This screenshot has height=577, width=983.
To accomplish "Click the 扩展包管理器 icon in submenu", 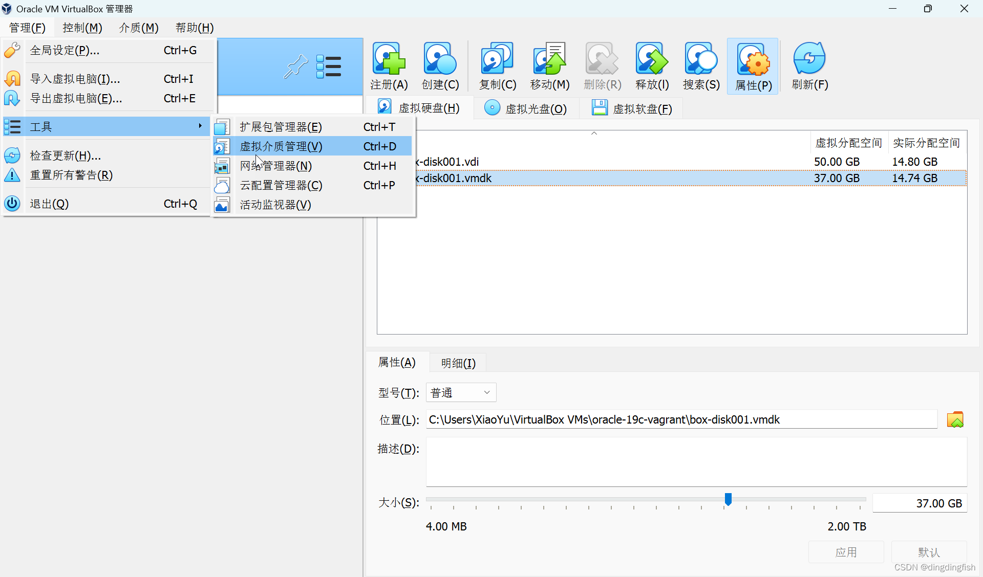I will click(x=222, y=127).
